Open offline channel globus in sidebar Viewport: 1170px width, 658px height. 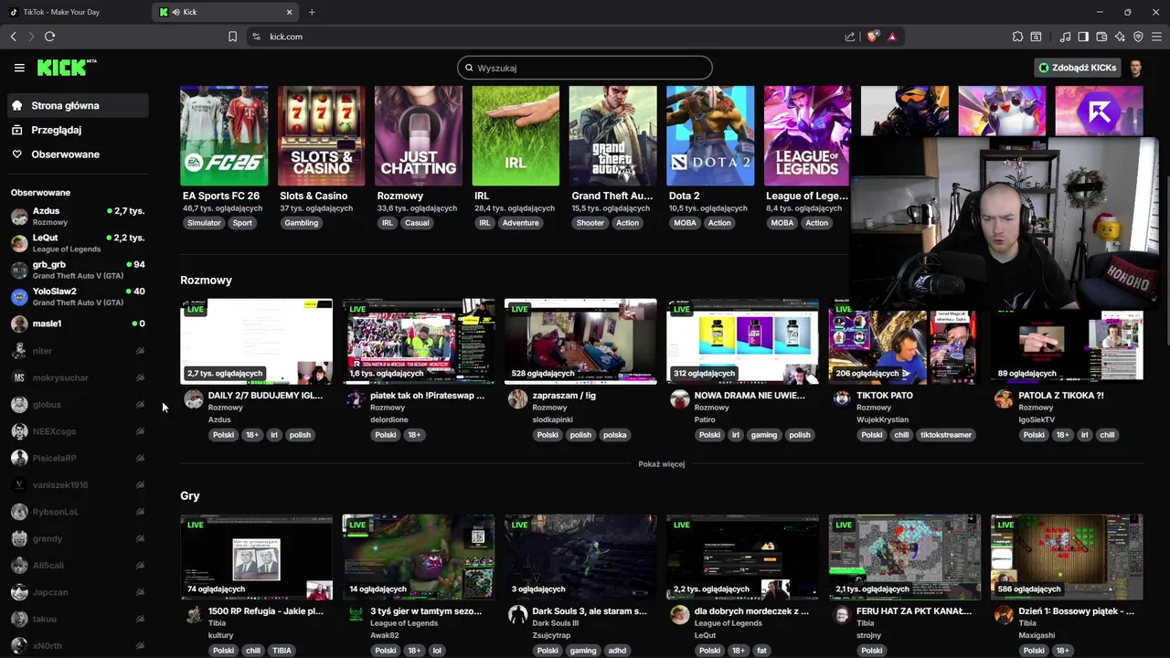click(x=77, y=404)
